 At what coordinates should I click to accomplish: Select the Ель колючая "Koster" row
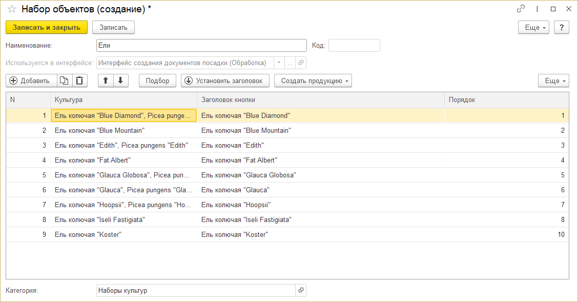coord(123,235)
